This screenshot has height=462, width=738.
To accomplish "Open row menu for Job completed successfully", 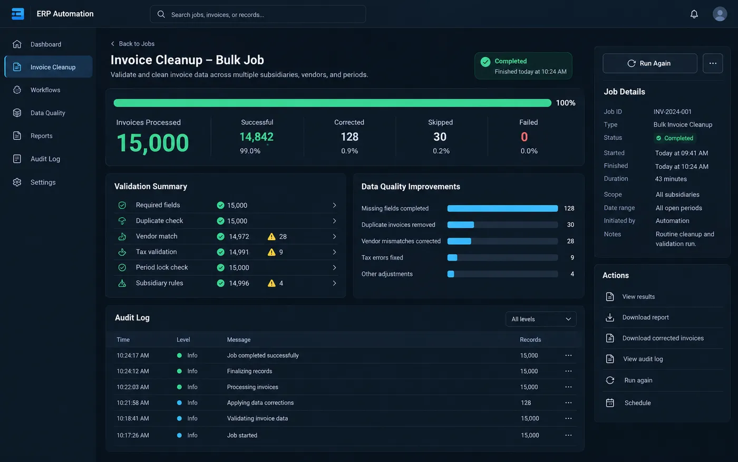I will tap(568, 355).
